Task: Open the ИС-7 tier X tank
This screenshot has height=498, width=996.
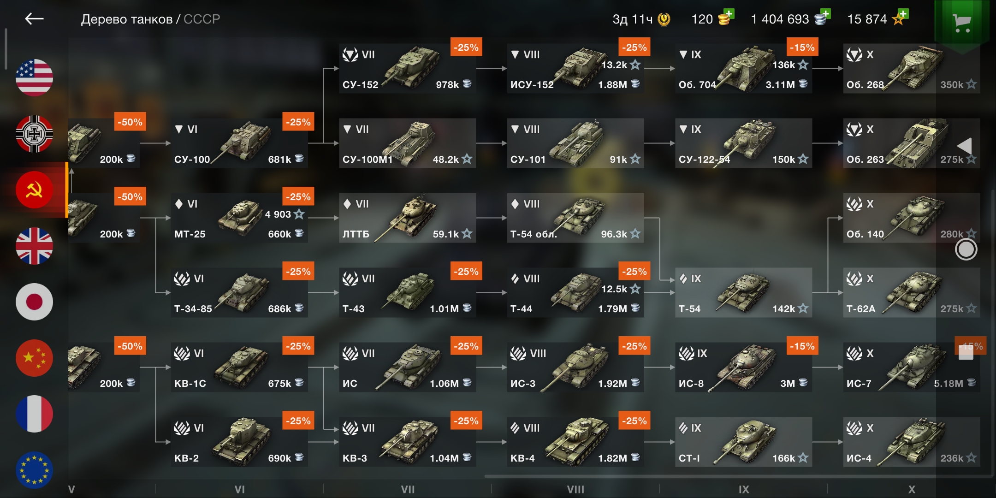Action: (x=912, y=368)
